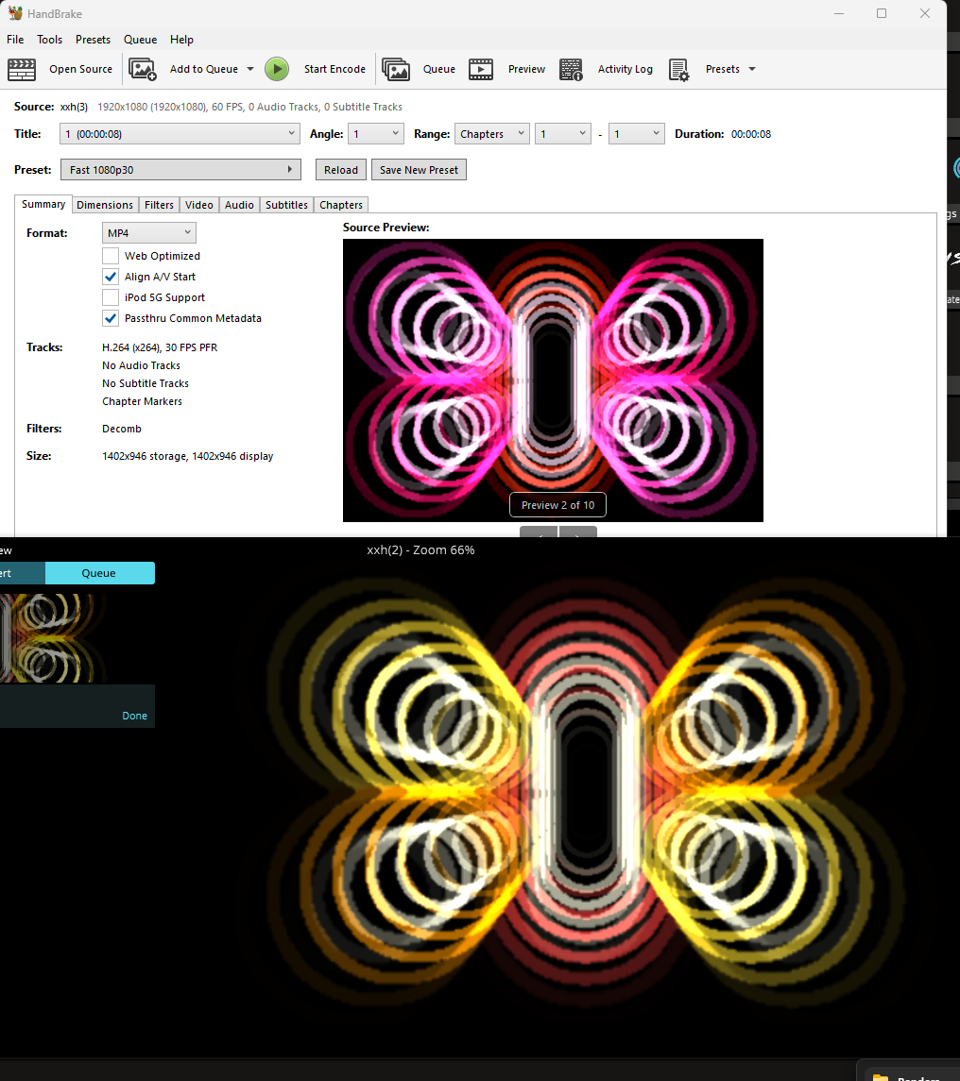Open the Format MP4 dropdown
Screen dimensions: 960x1081
tap(149, 232)
